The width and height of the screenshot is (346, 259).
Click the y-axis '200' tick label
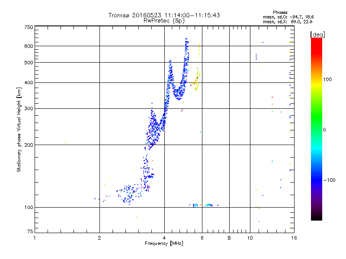pos(29,145)
